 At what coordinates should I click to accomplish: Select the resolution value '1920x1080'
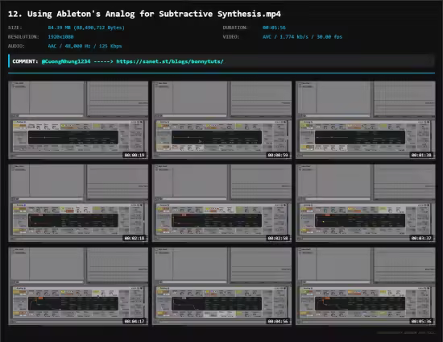point(60,37)
